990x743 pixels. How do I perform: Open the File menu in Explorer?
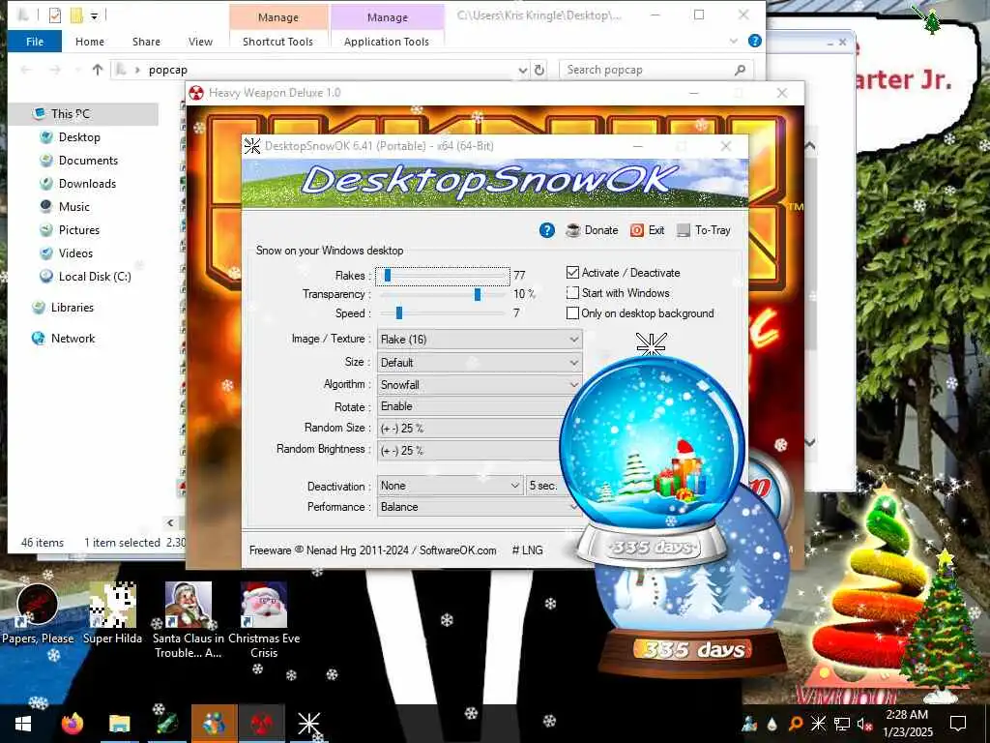(x=35, y=41)
